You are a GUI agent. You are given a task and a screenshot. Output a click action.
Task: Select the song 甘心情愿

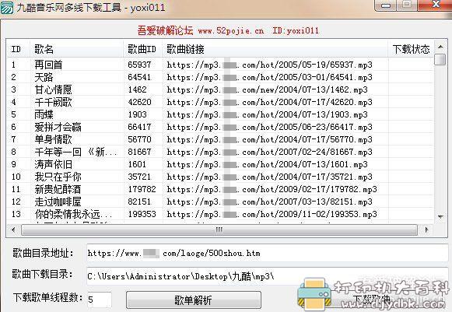(53, 89)
